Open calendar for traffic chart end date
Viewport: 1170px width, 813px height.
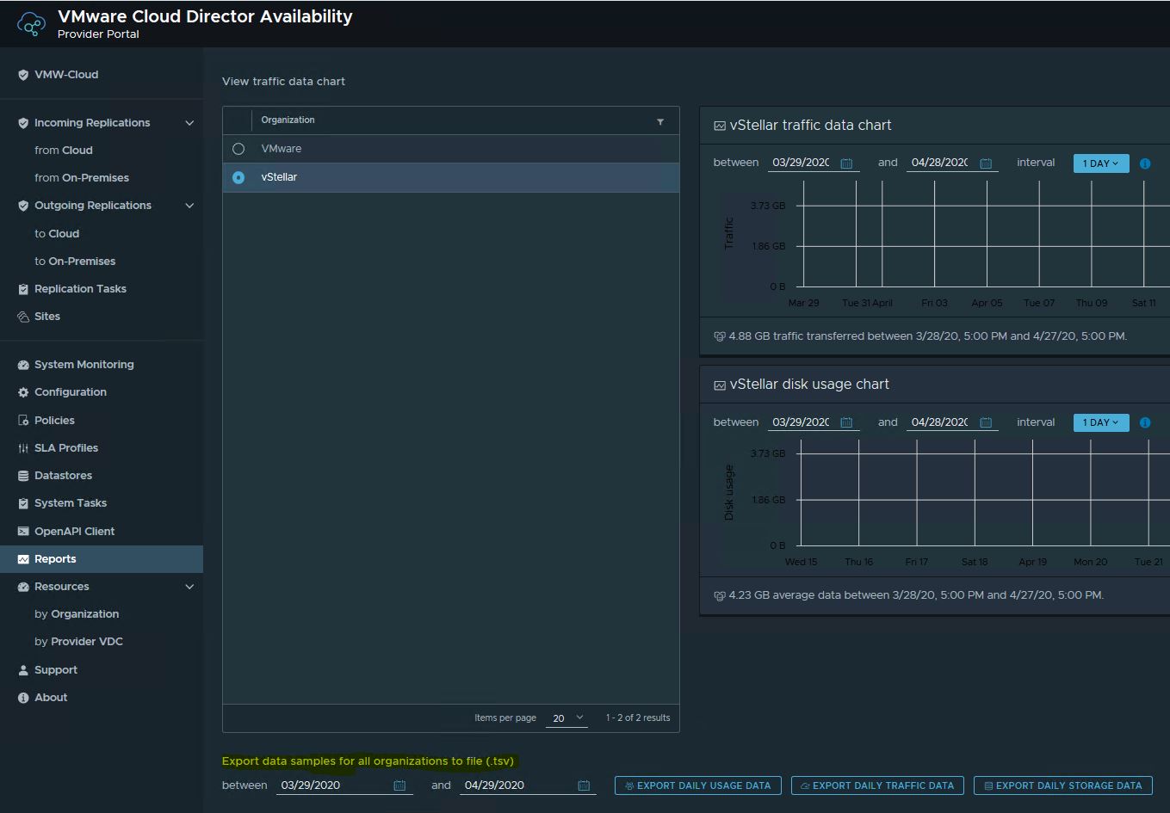click(986, 163)
